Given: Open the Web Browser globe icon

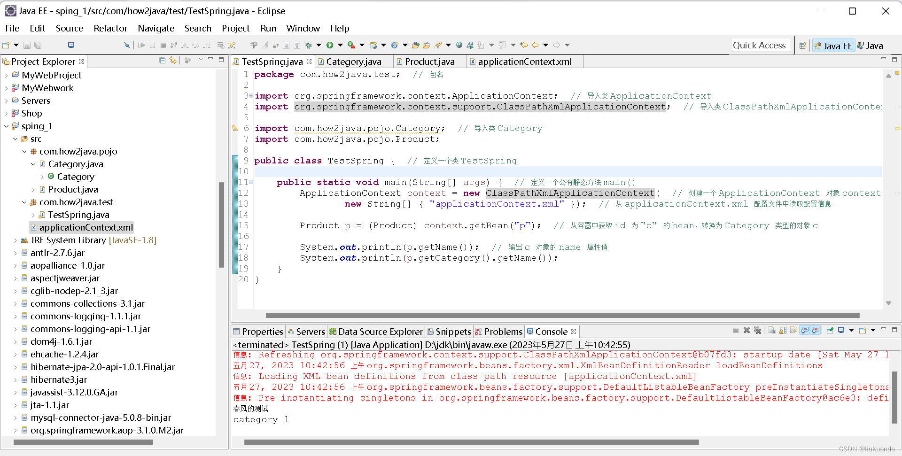Looking at the screenshot, I should tap(459, 45).
